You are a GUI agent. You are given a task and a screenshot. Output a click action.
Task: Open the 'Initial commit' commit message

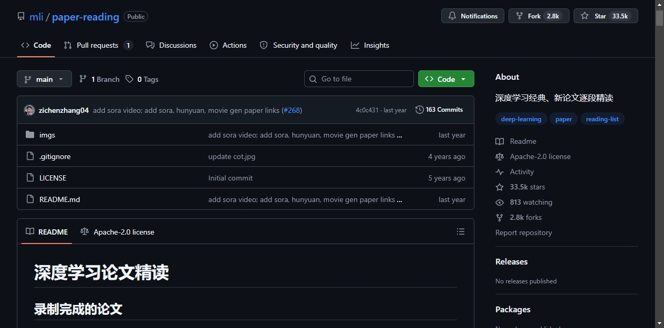point(230,178)
